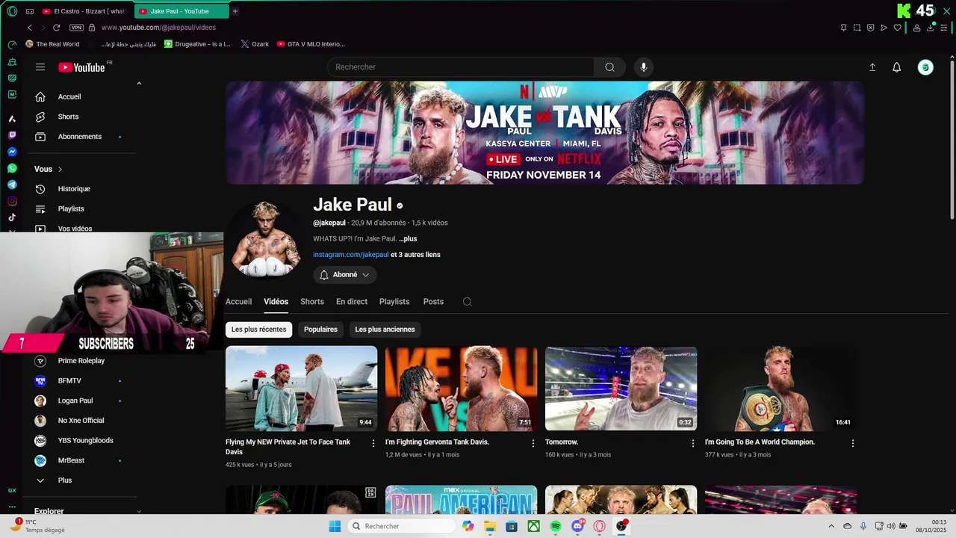Click the Opera GX menu logo
This screenshot has width=956, height=538.
(x=12, y=11)
